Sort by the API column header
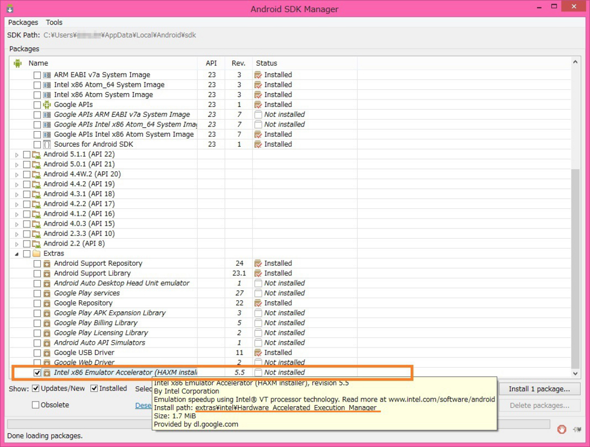The height and width of the screenshot is (447, 590). pos(211,63)
